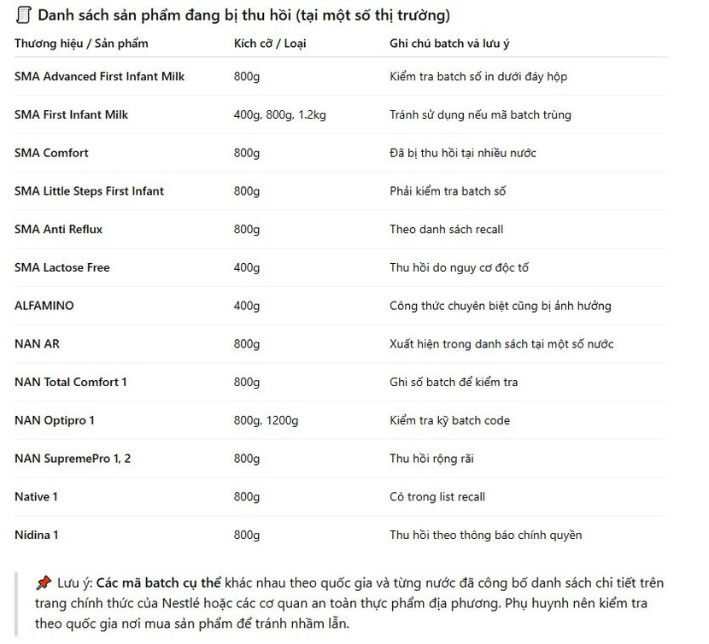Click the SMA Anti Reflux product name
This screenshot has width=709, height=644.
(x=58, y=229)
